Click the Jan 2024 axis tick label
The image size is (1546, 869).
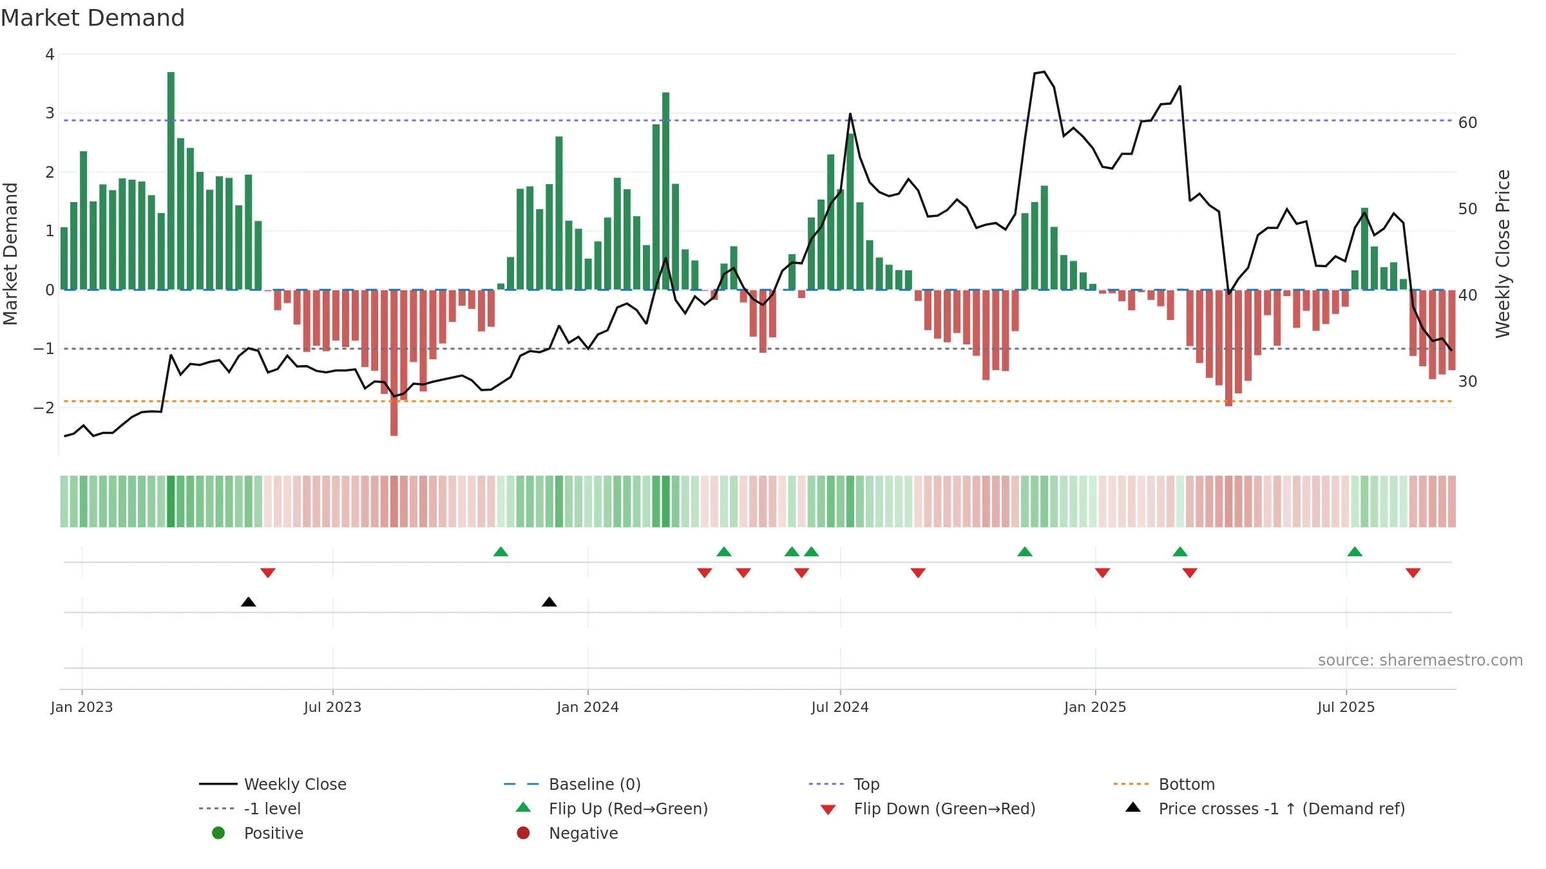pos(587,707)
